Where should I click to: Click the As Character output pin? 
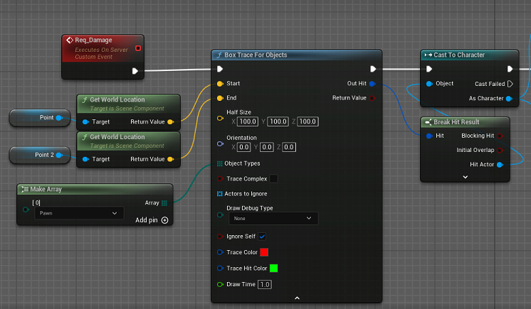pyautogui.click(x=509, y=98)
